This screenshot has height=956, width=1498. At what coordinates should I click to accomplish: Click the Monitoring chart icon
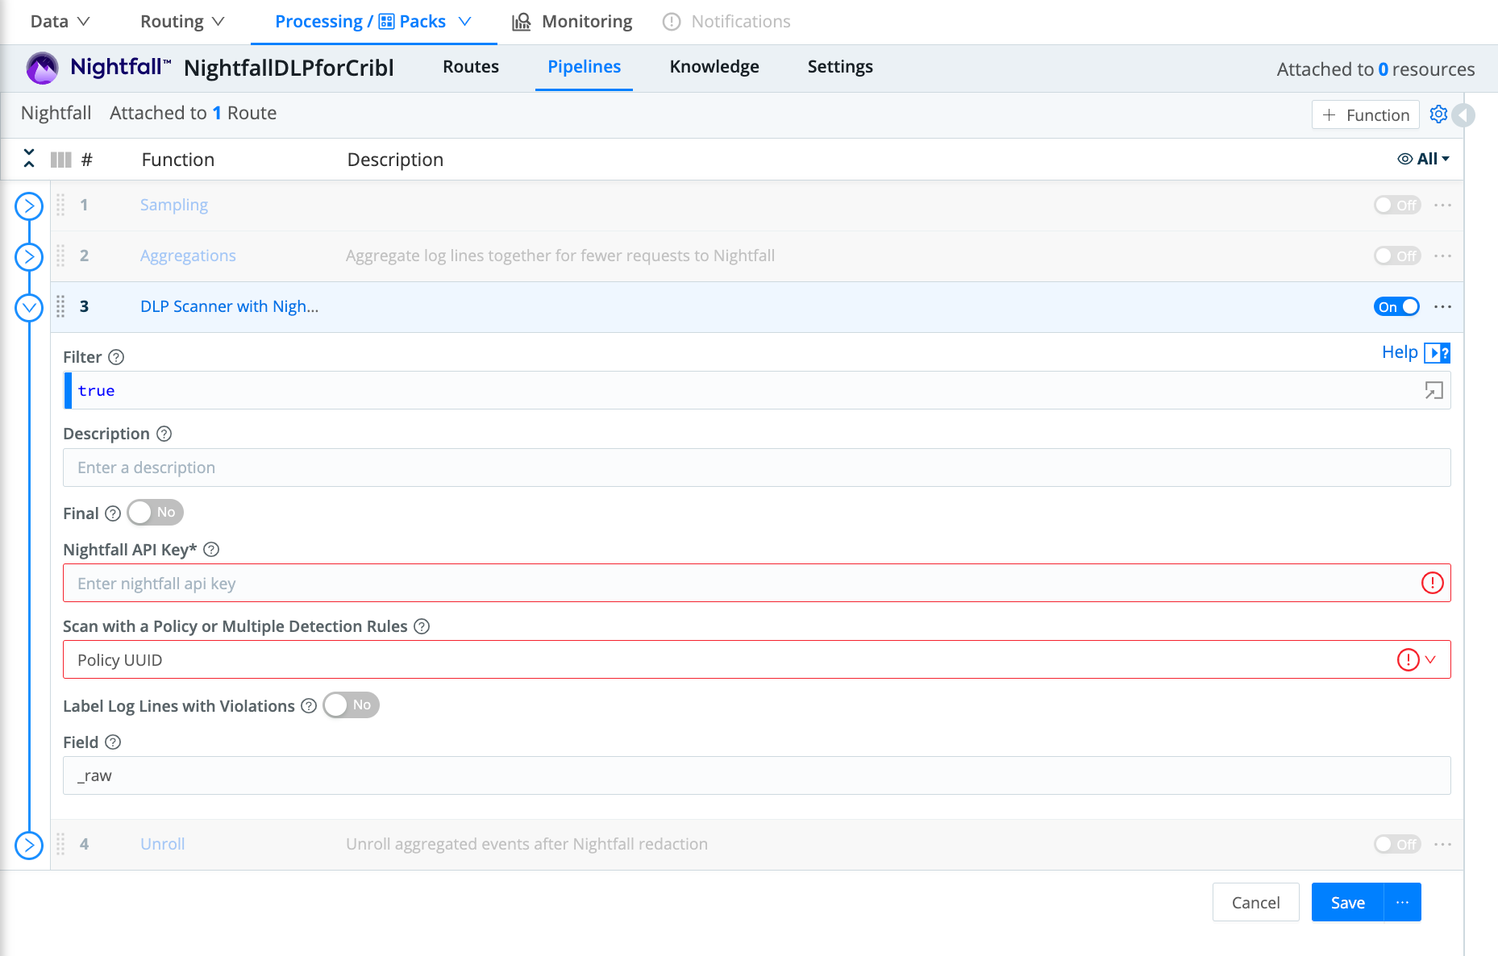tap(522, 22)
